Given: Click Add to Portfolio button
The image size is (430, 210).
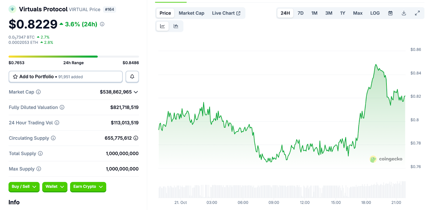Looking at the screenshot, I should [66, 77].
